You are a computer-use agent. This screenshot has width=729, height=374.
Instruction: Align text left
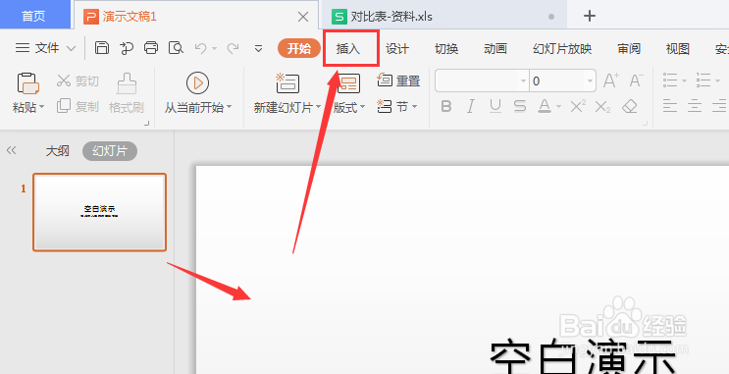[670, 106]
